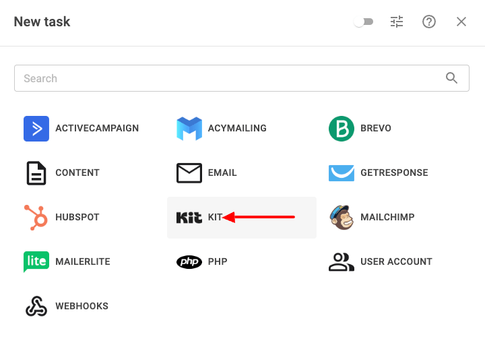485x343 pixels.
Task: Select the AcyMailing logo icon
Action: (189, 129)
